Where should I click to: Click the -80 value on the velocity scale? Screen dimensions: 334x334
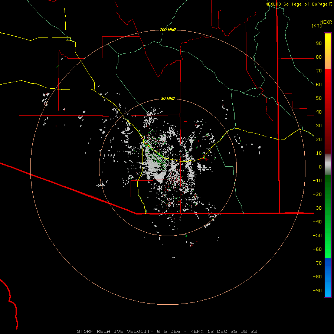click(x=317, y=277)
